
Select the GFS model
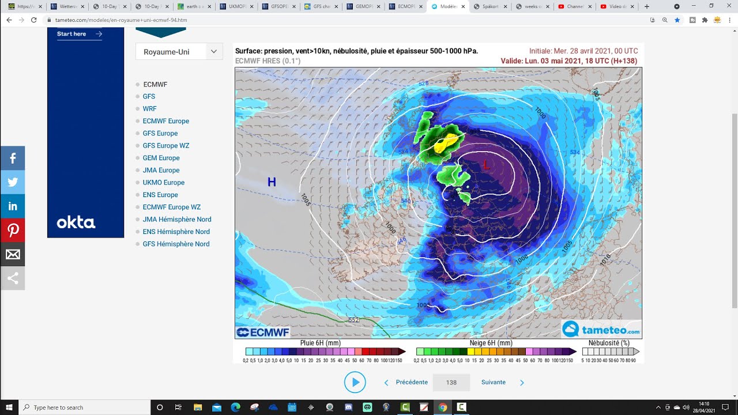coord(149,97)
